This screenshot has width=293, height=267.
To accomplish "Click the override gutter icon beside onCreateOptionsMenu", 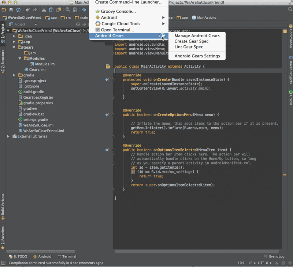I will click(x=107, y=115).
